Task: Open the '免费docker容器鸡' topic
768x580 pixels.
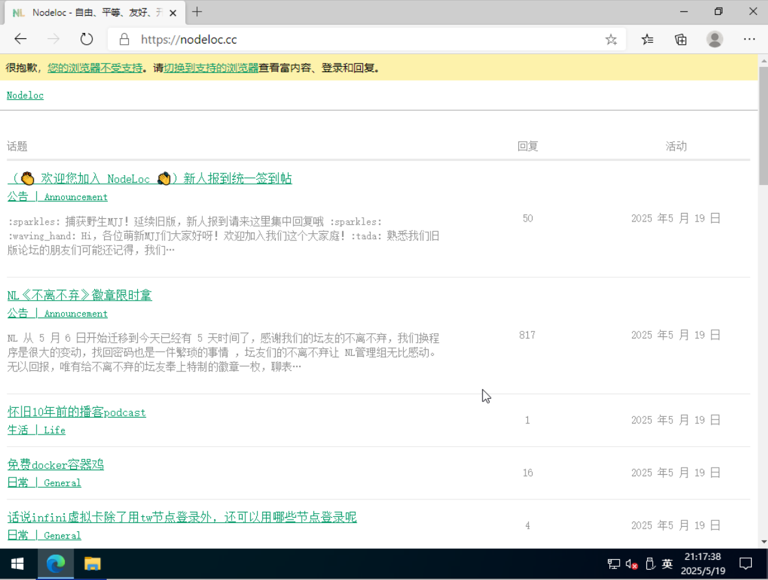Action: point(55,464)
